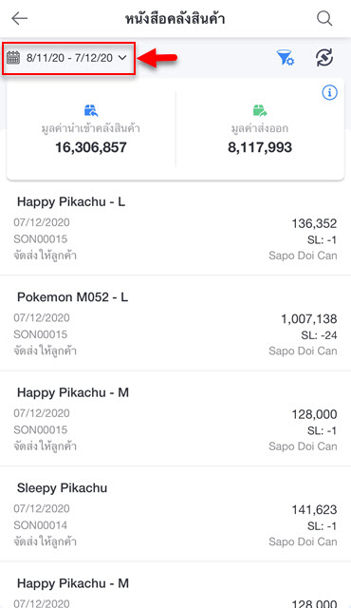This screenshot has height=608, width=351.
Task: Tap the calendar icon beside date range
Action: tap(13, 58)
